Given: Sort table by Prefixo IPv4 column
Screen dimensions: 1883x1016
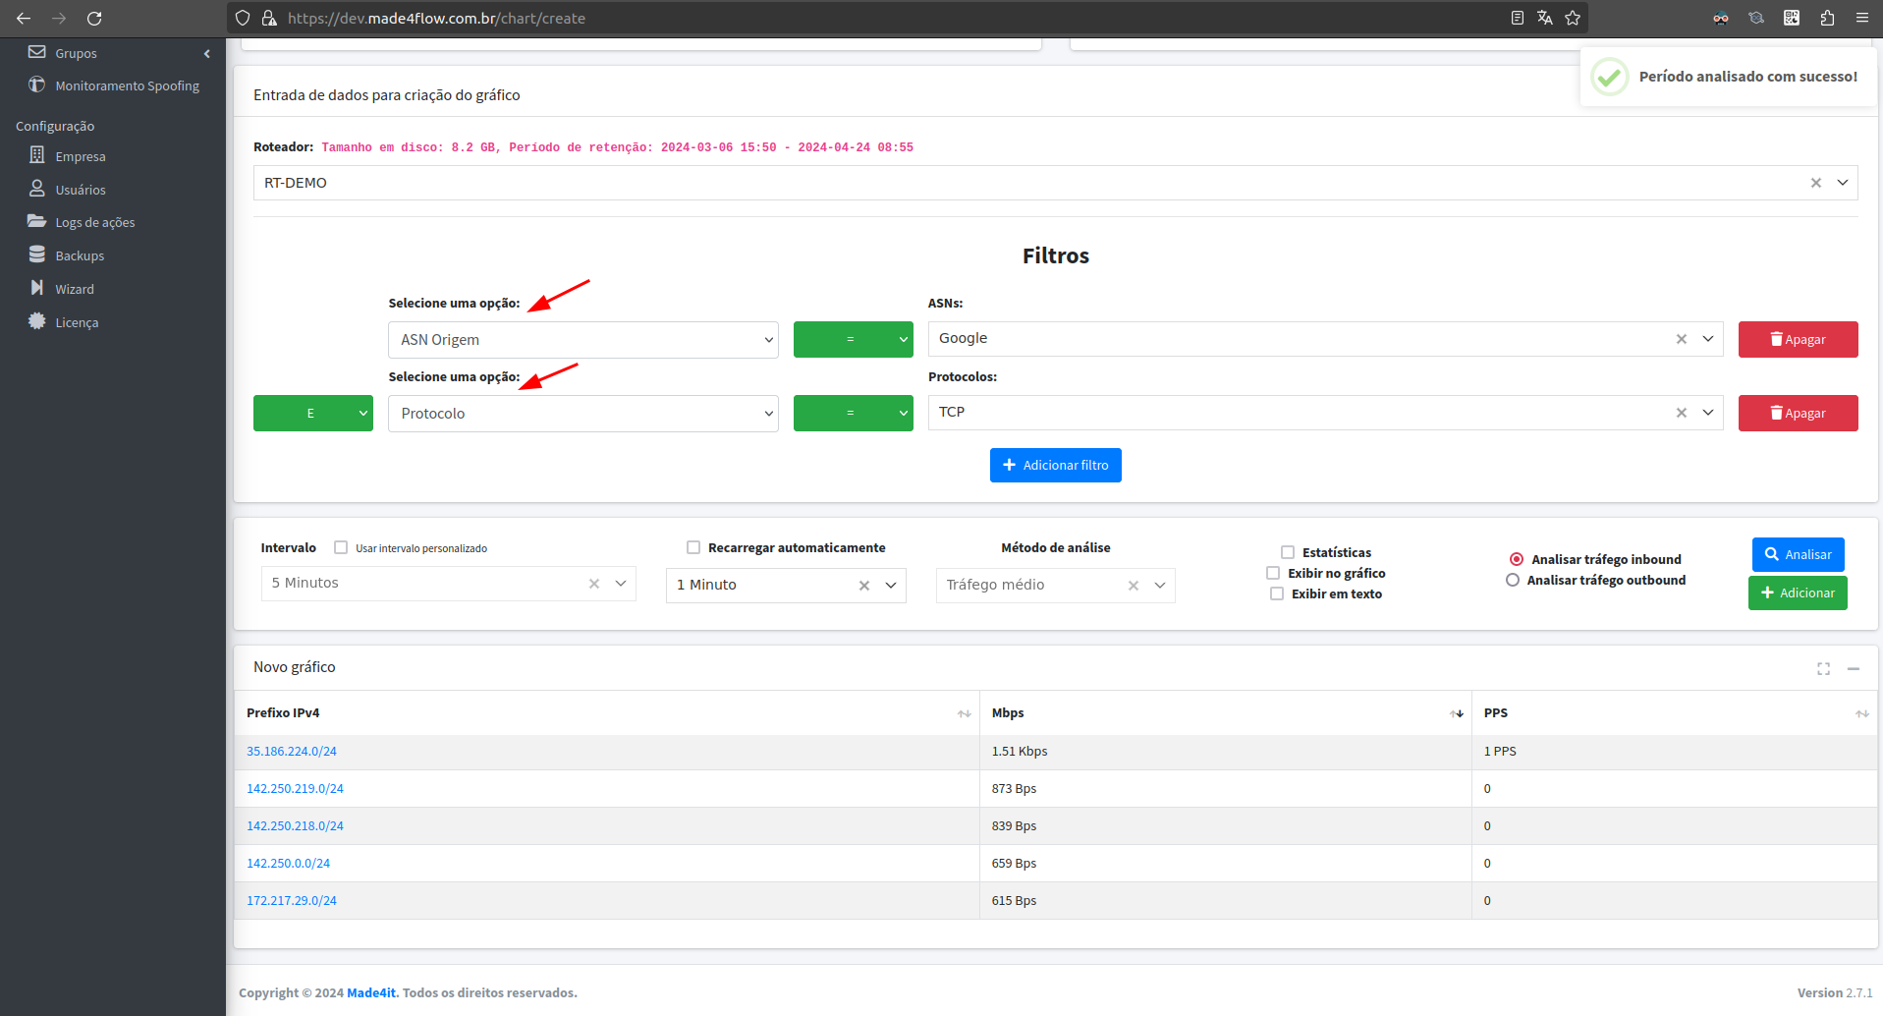Looking at the screenshot, I should [607, 712].
